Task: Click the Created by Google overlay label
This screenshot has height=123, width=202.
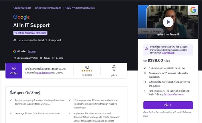Action: click(151, 31)
